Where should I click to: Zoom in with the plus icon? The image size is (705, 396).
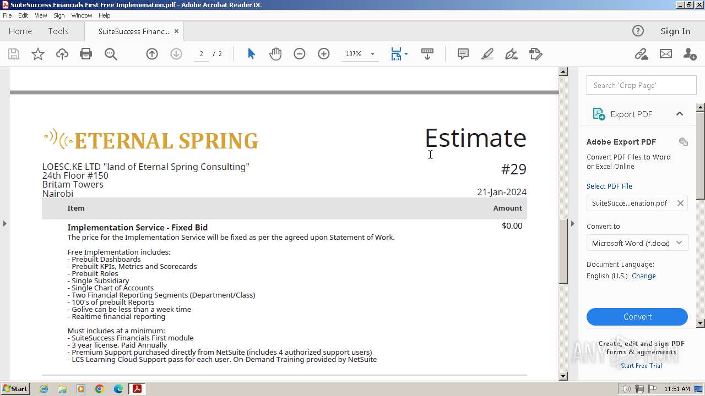(x=324, y=54)
